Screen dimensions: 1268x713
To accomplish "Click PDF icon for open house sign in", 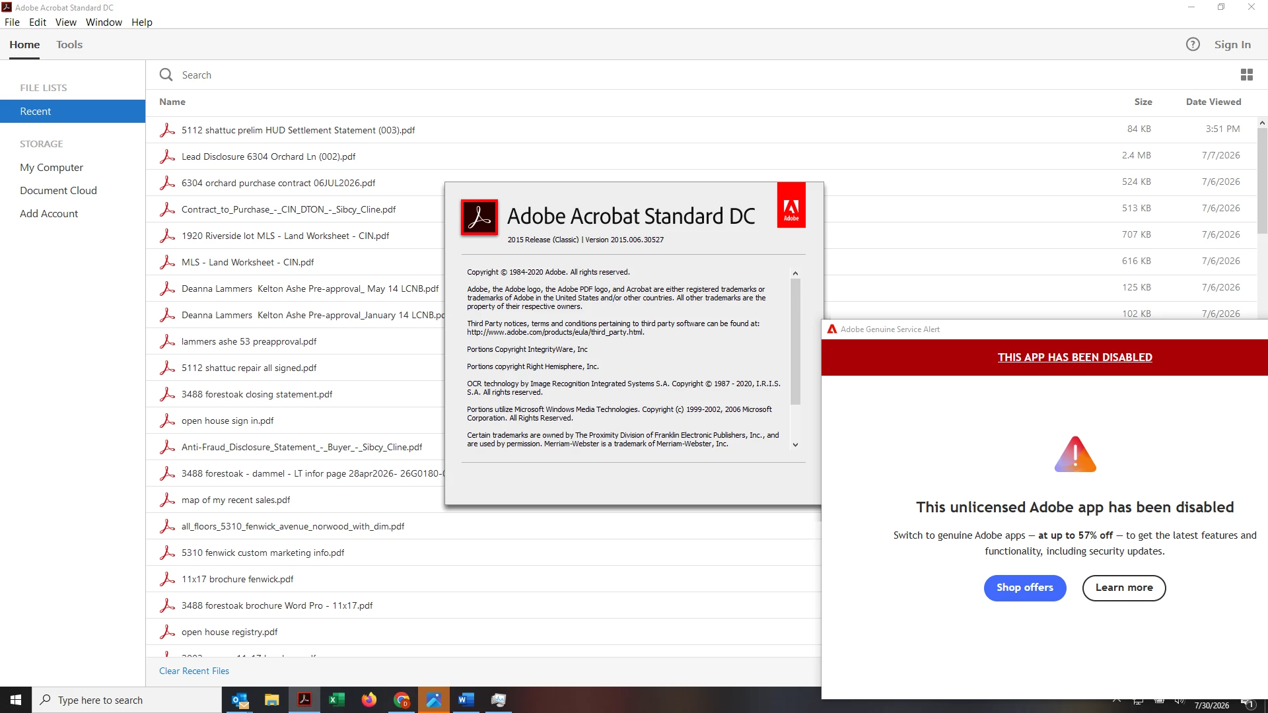I will pos(167,421).
